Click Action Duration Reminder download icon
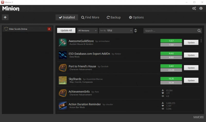 pyautogui.click(x=163, y=103)
